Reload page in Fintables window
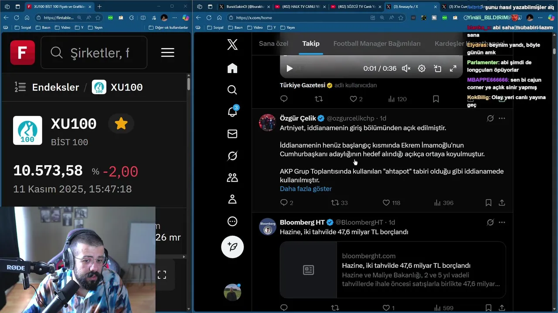The width and height of the screenshot is (558, 313). coord(17,17)
